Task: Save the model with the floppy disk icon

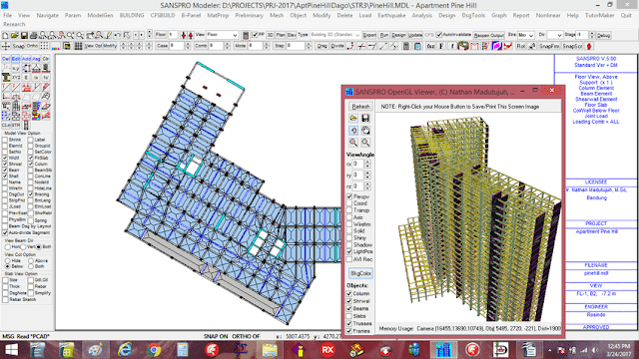Action: pos(24,36)
